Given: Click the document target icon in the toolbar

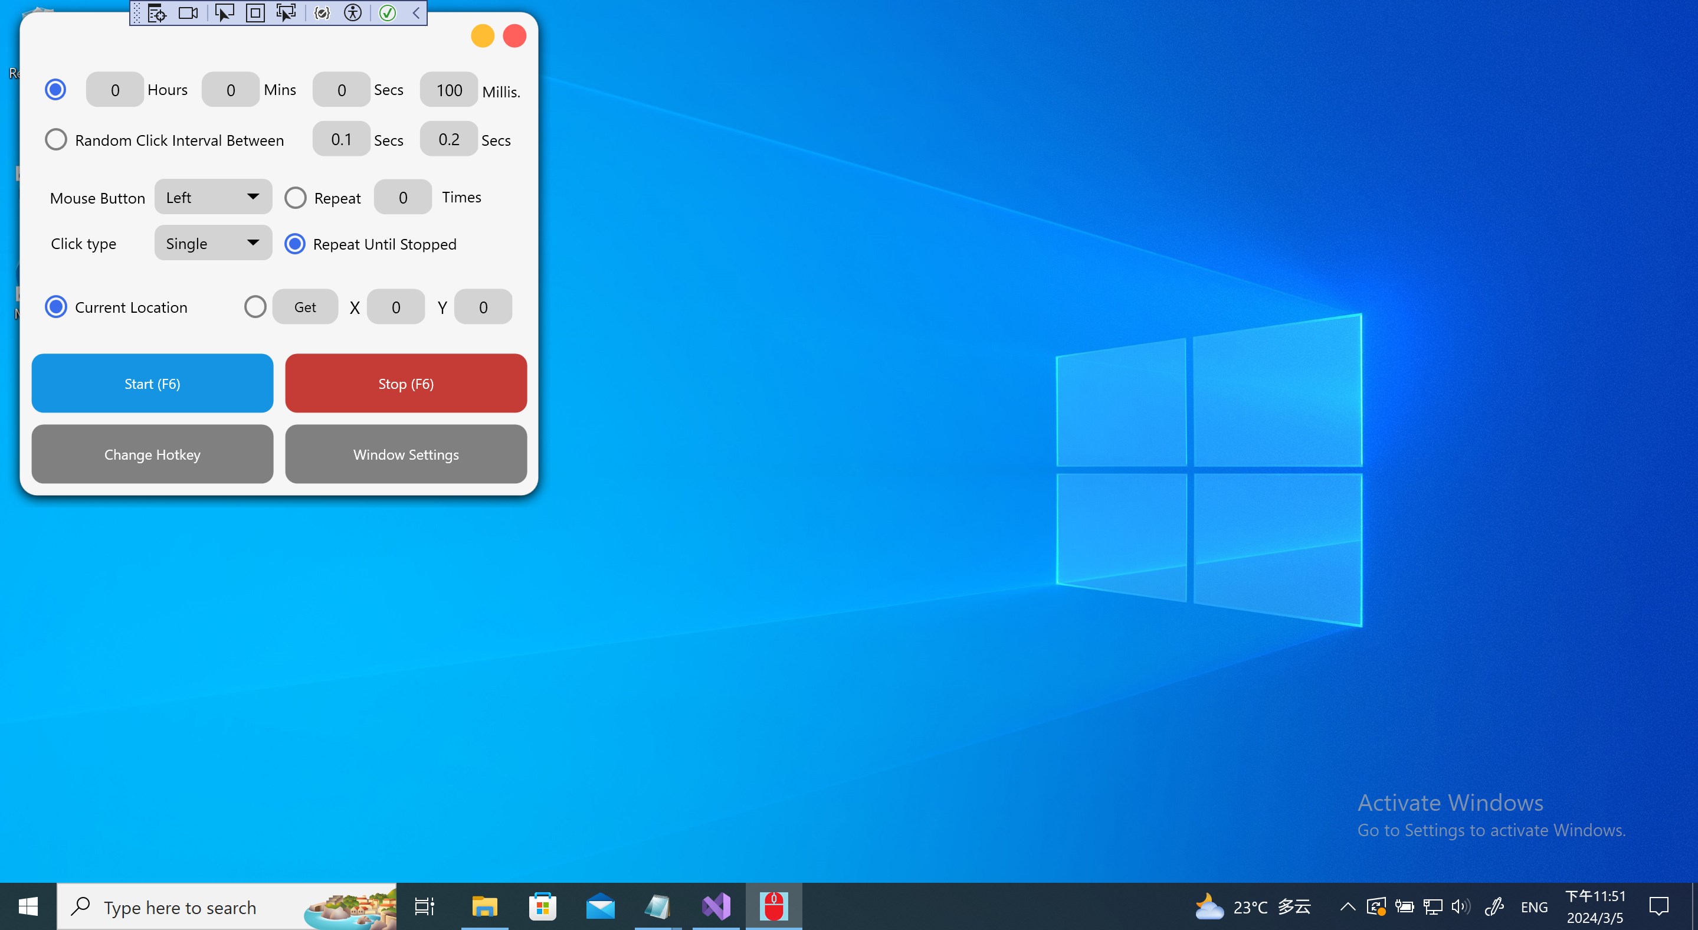Looking at the screenshot, I should click(157, 12).
